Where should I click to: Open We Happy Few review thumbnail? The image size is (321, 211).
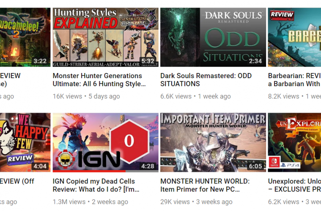coord(25,143)
